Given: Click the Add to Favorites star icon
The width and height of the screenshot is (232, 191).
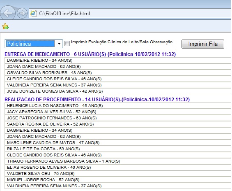Looking at the screenshot, I should (x=5, y=26).
